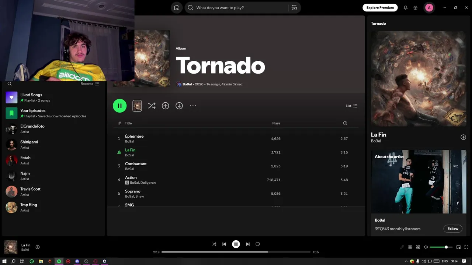Skip to previous track
Viewport: 472px width, 265px height.
tap(224, 244)
